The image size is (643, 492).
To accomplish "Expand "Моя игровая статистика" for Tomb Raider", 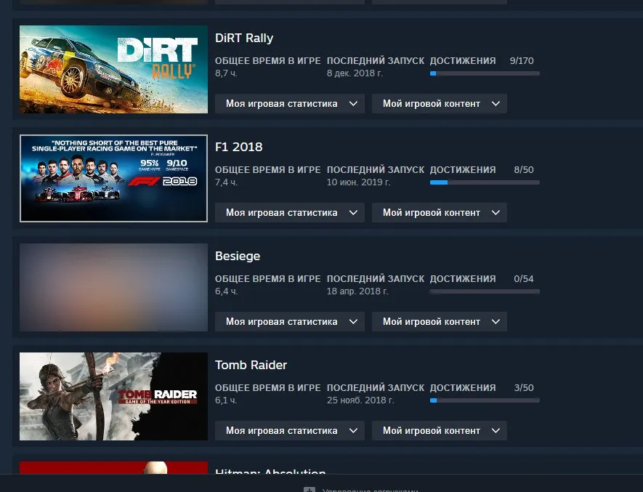I will pos(289,430).
